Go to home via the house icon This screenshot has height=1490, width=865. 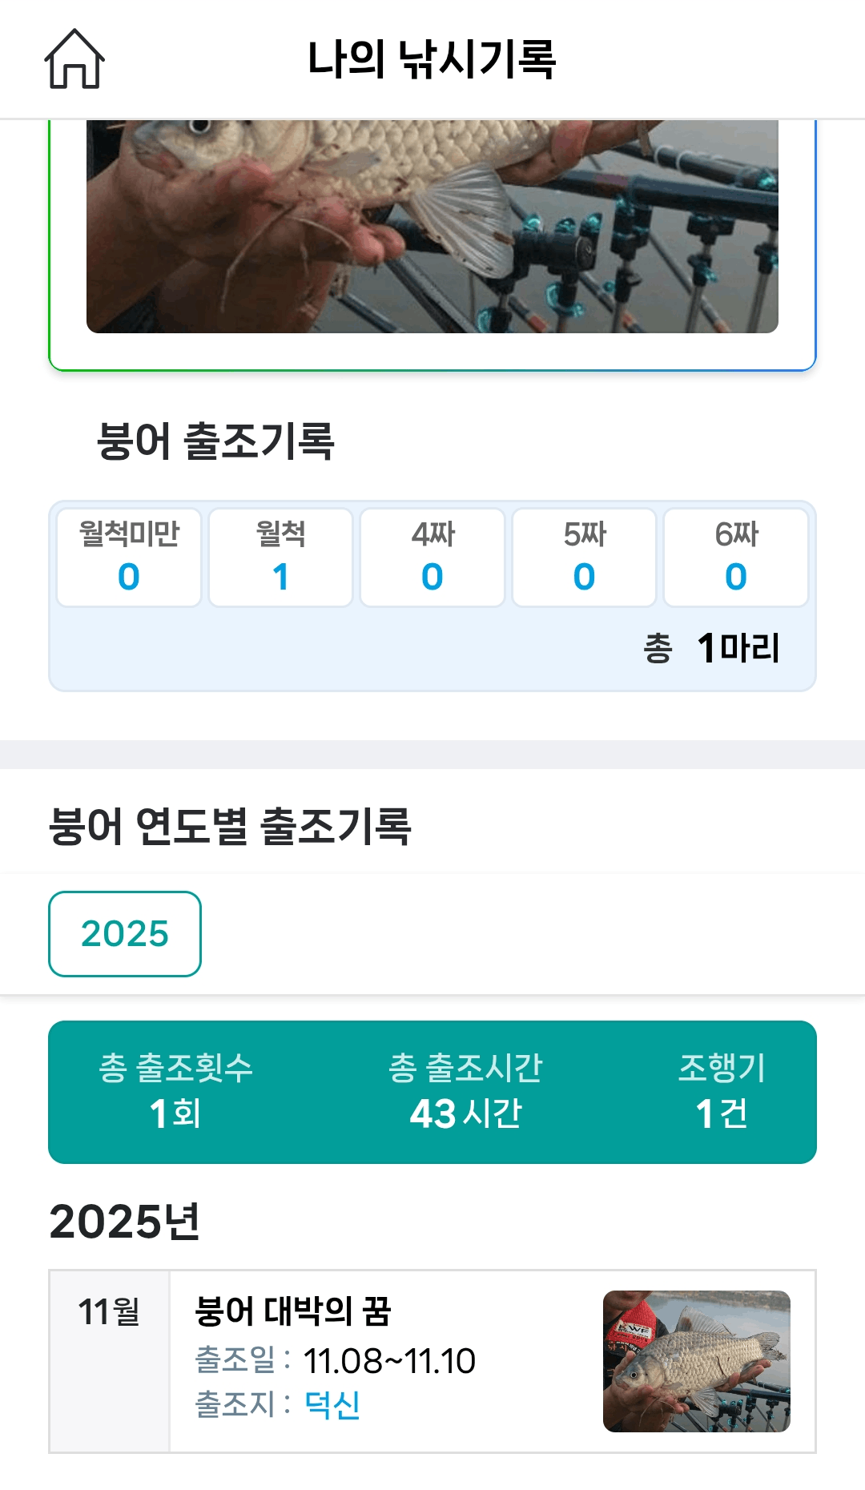74,59
